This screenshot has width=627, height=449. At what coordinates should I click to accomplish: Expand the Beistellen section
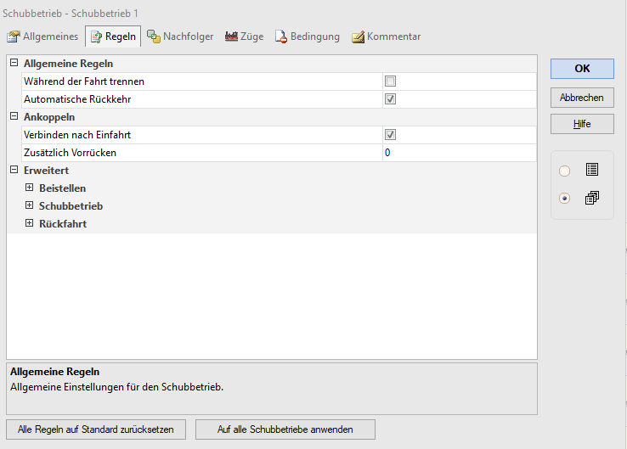[29, 188]
